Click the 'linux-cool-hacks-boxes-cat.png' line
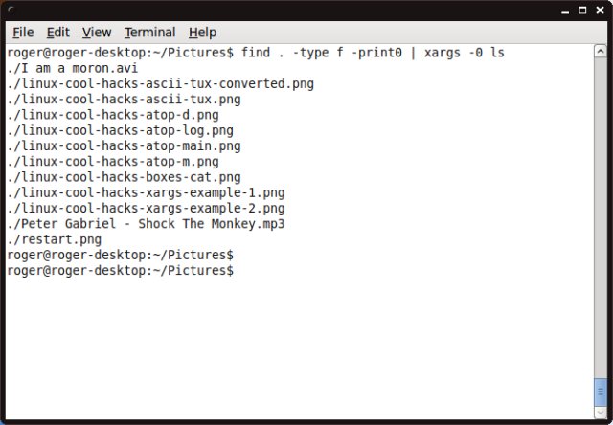 point(124,177)
